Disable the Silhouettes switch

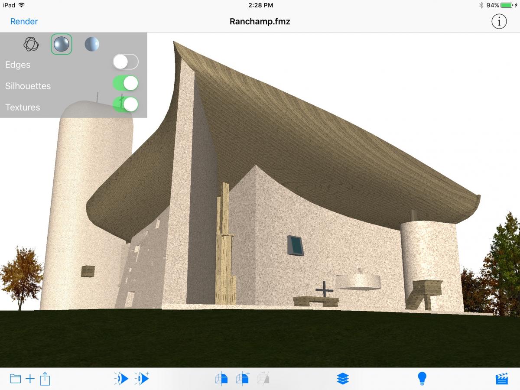pos(126,83)
